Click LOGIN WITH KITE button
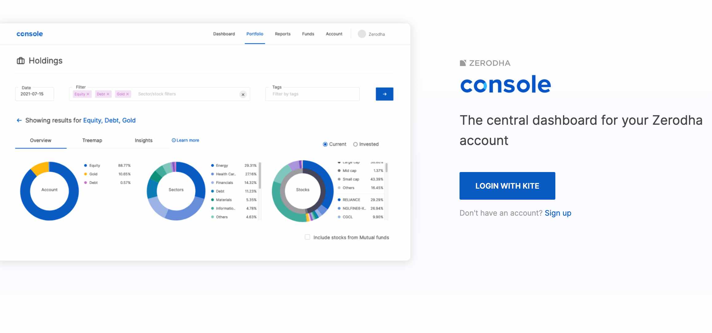 (507, 185)
